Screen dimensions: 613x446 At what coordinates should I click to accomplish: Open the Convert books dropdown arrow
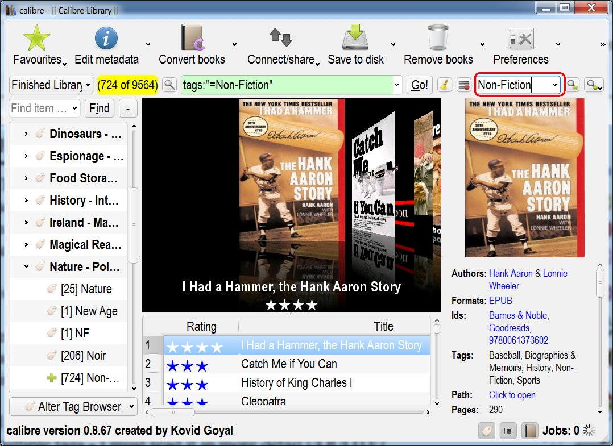(234, 44)
